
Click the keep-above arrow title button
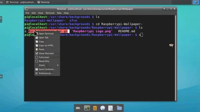(x=164, y=9)
